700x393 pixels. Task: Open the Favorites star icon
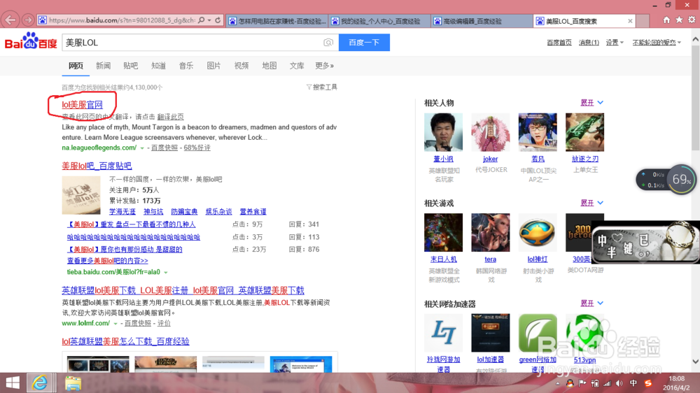tap(679, 20)
